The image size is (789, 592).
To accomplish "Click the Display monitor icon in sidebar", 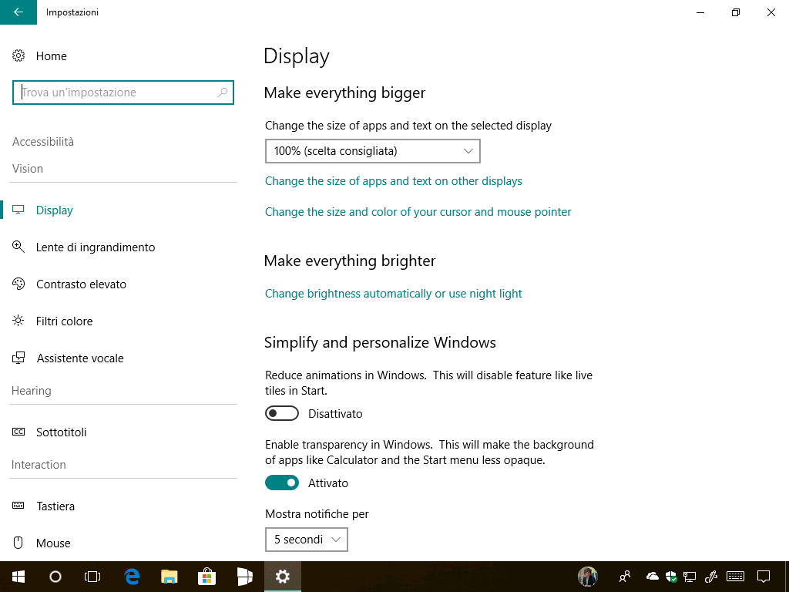I will pos(18,210).
